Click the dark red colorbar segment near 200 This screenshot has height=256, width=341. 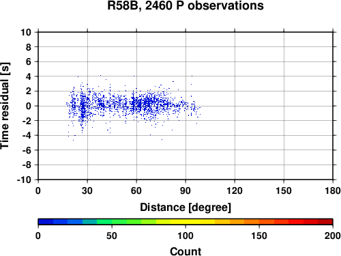coord(325,222)
